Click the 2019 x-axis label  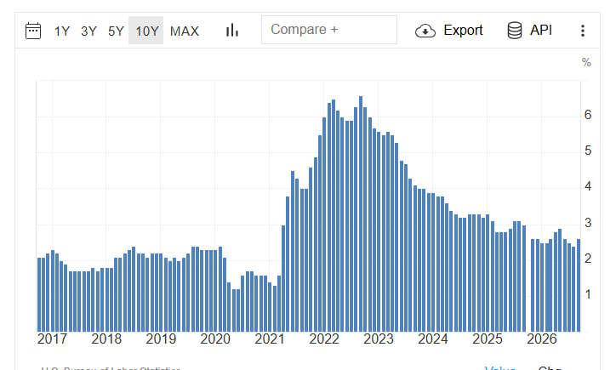161,339
